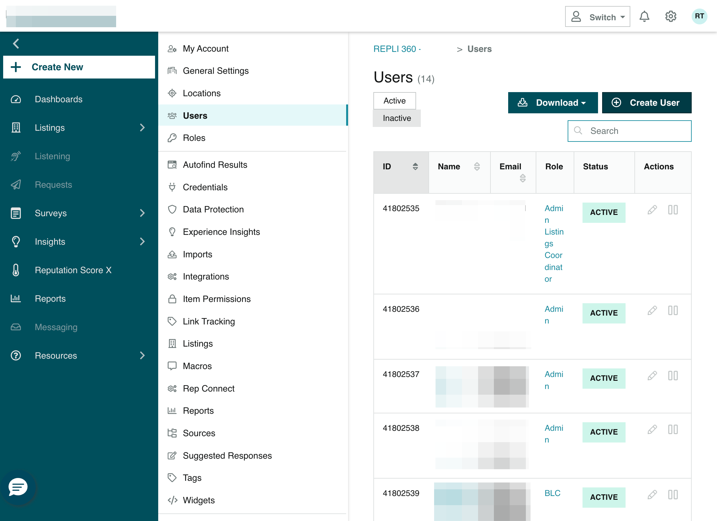Screen dimensions: 717x521
Task: Switch to the Active users tab
Action: pos(395,101)
